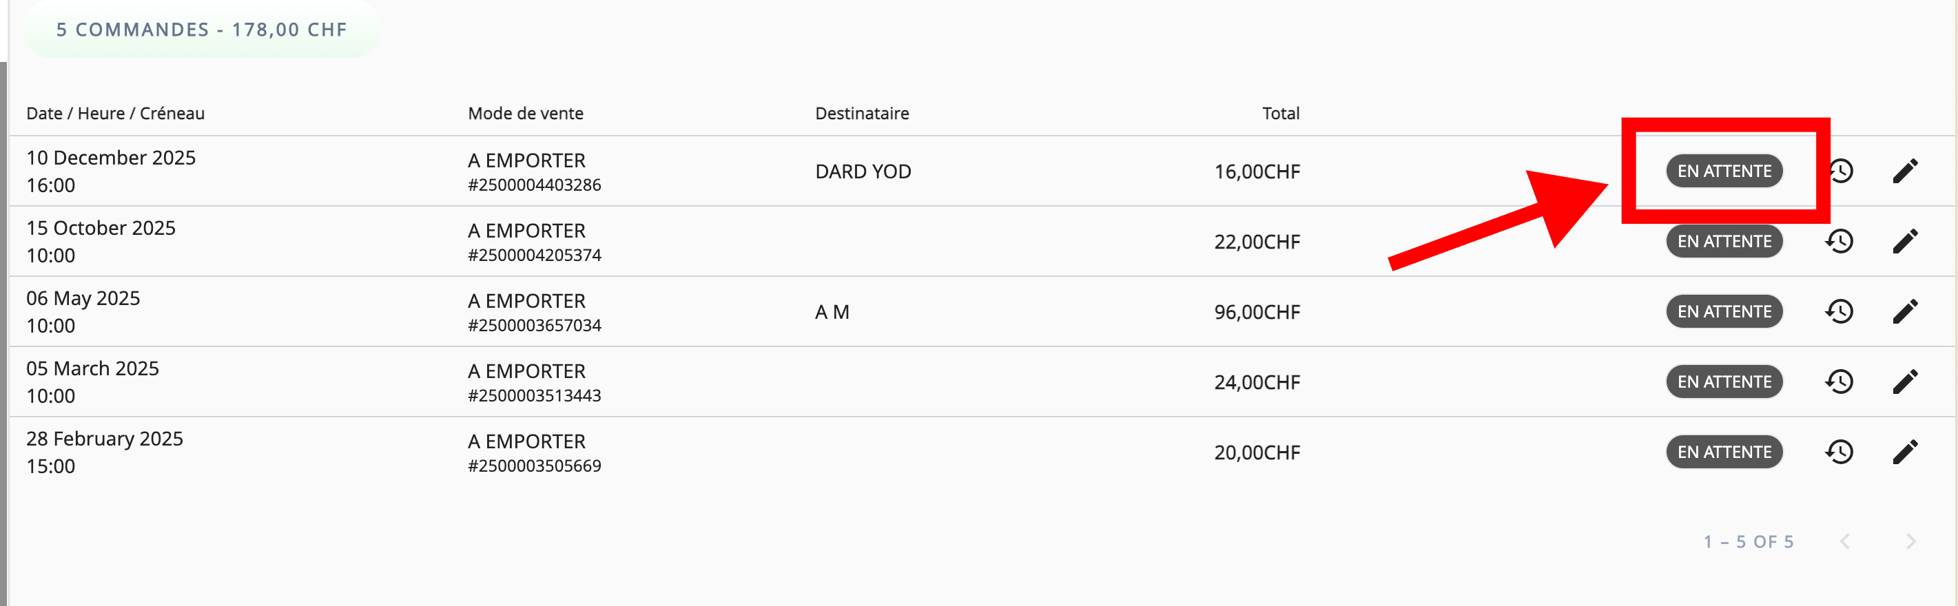Click EN ATTENTE status on the 22,00CHF order
The width and height of the screenshot is (1958, 606).
tap(1724, 242)
